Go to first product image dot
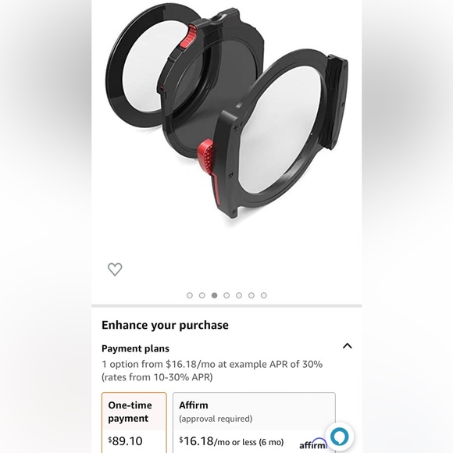 pyautogui.click(x=190, y=295)
